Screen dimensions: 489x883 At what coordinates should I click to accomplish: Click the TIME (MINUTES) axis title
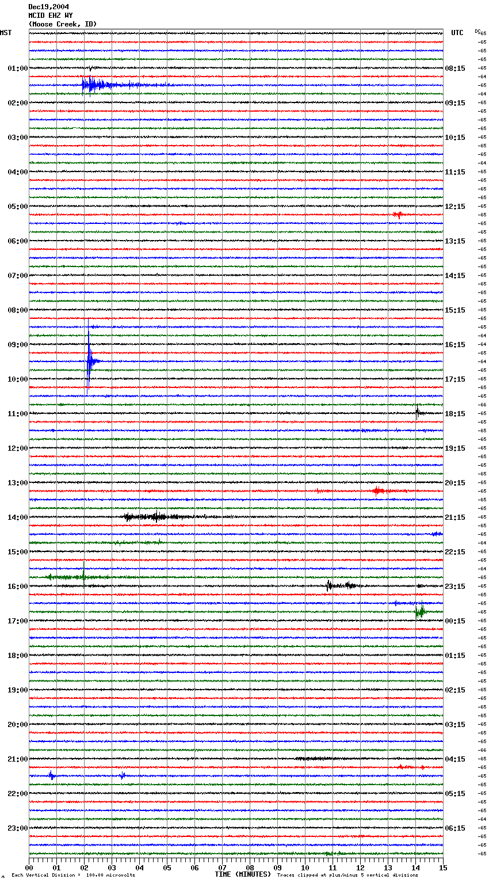243,874
